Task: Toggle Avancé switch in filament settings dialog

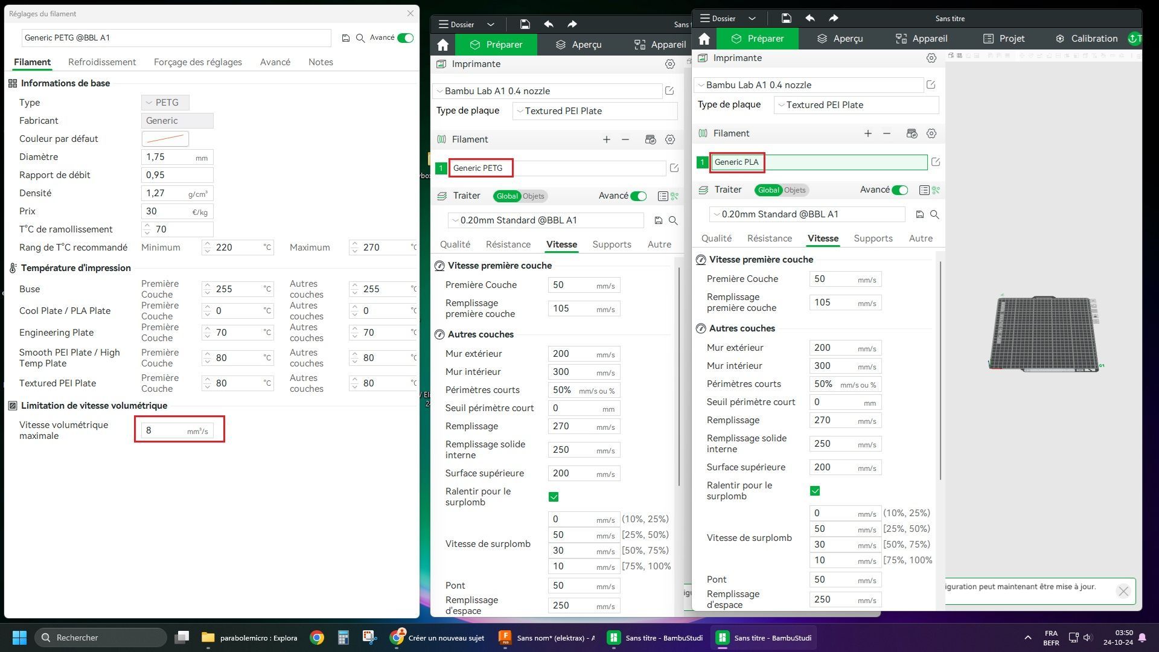Action: pyautogui.click(x=406, y=37)
